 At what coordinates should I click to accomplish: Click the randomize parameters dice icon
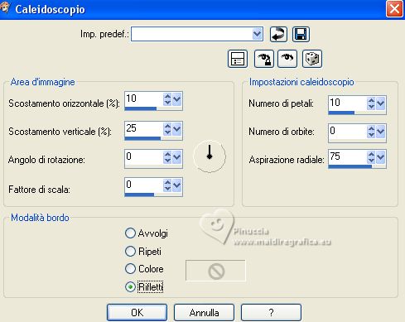(x=312, y=59)
